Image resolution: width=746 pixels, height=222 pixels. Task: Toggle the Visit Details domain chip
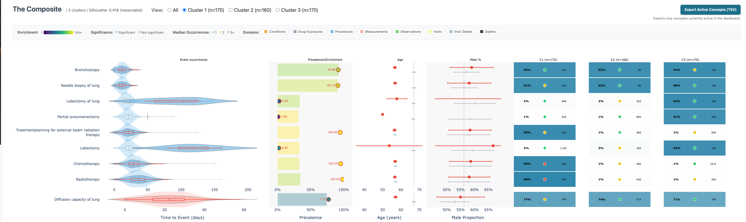pyautogui.click(x=461, y=32)
